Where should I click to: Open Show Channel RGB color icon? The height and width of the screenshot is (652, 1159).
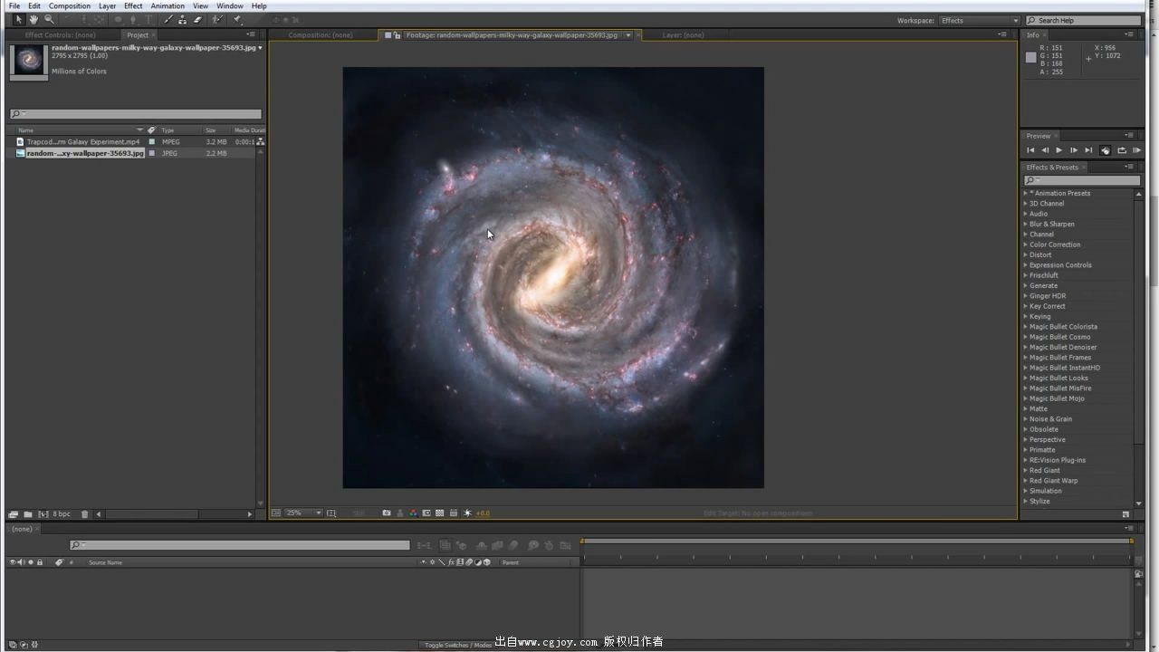click(413, 513)
